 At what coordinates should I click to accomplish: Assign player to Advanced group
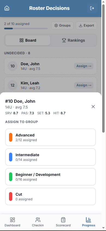(50, 137)
